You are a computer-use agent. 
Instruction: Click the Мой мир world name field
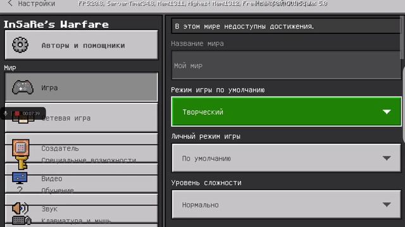(286, 66)
